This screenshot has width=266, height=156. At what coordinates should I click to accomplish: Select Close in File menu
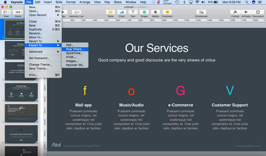(x=43, y=22)
